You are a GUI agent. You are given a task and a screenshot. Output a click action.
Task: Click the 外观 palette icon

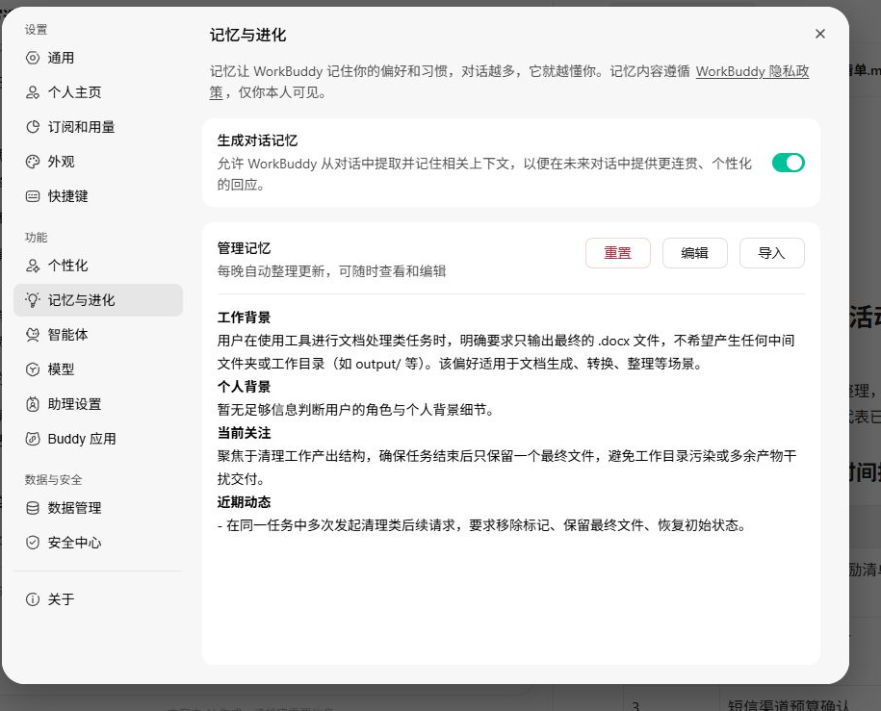(33, 162)
